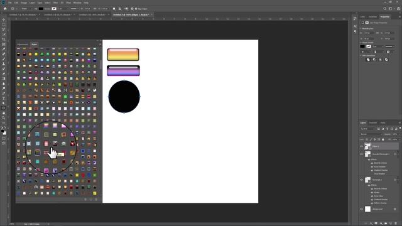Select the Horizontal Type tool
402x226 pixels.
[x=4, y=99]
